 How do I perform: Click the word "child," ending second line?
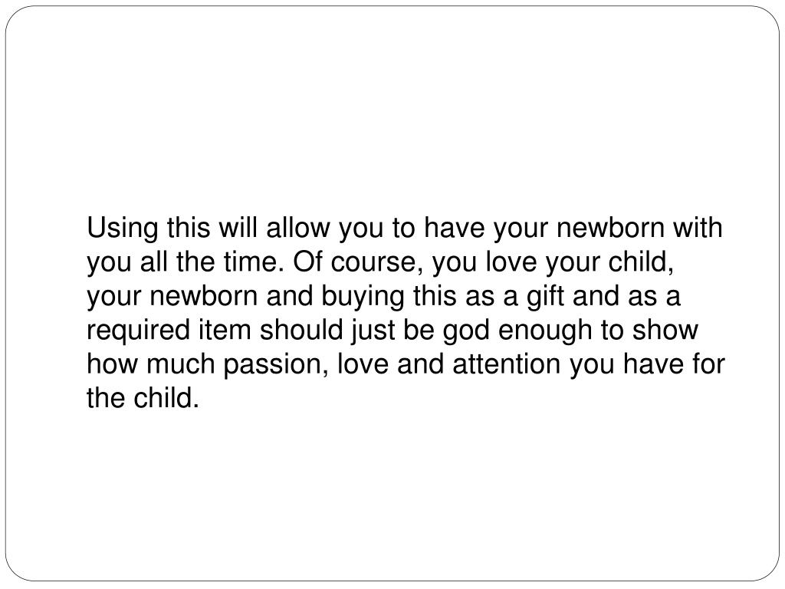[641, 262]
